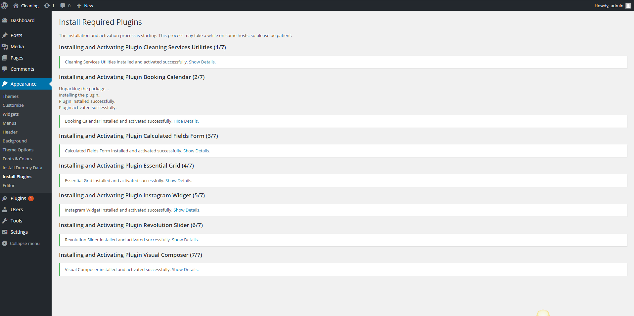Open Themes under Appearance
This screenshot has height=316, width=634.
coord(11,96)
